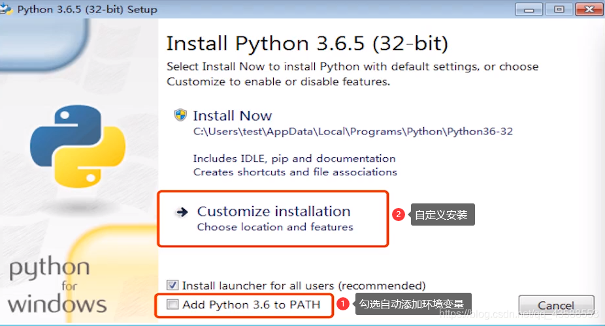Click the default install path text
Image resolution: width=605 pixels, height=326 pixels.
click(353, 131)
